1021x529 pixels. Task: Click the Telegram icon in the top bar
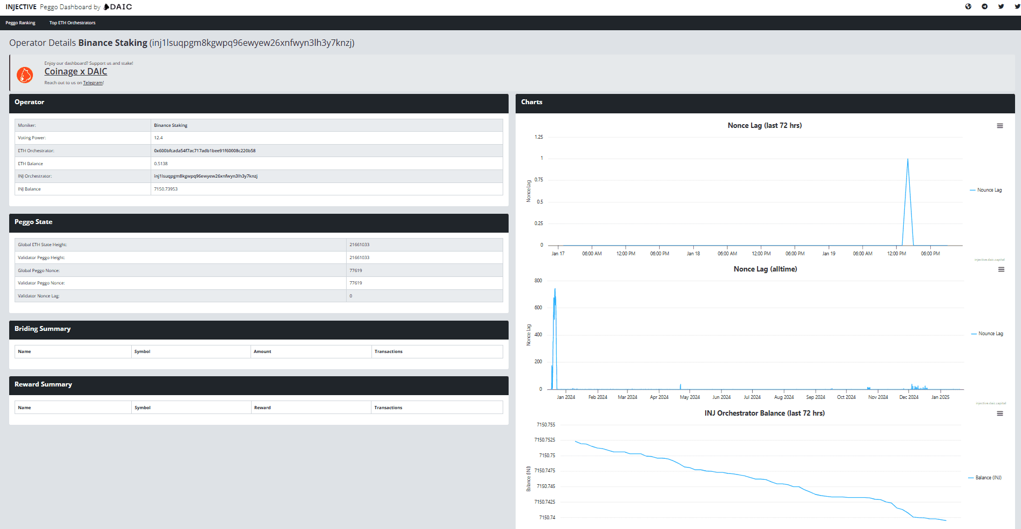pos(984,6)
